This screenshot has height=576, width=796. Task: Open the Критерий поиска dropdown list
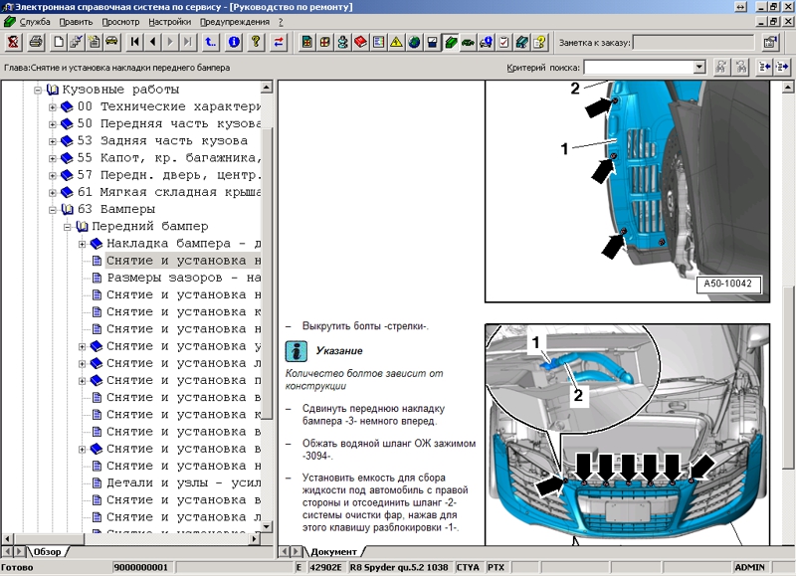[x=700, y=67]
